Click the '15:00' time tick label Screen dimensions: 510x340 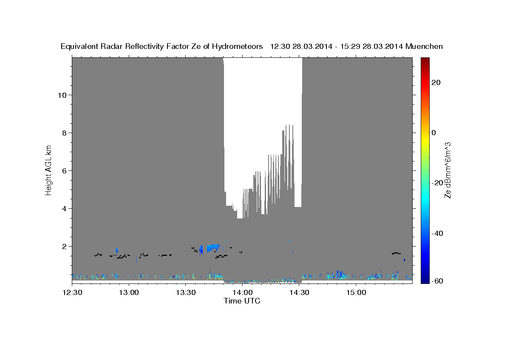(x=356, y=293)
